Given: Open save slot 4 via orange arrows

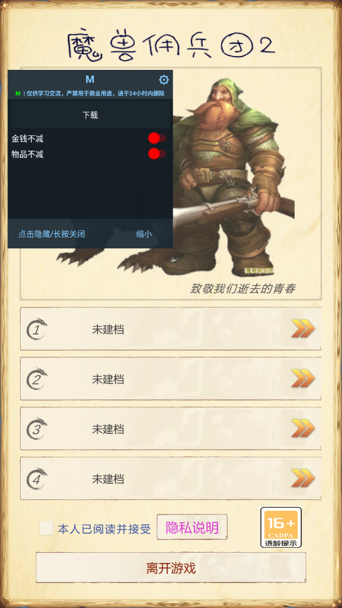Looking at the screenshot, I should [x=303, y=478].
